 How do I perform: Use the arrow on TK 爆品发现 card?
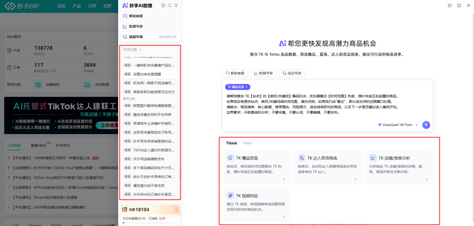[x=284, y=179]
